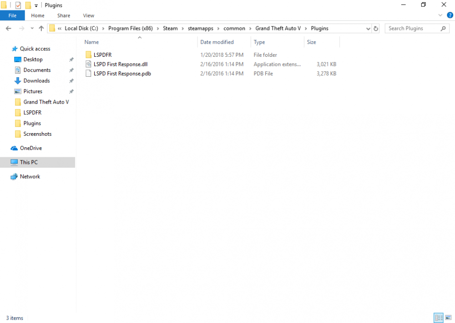Viewport: 455px width, 323px height.
Task: Select LSPD First Response.dll file
Action: (x=120, y=64)
